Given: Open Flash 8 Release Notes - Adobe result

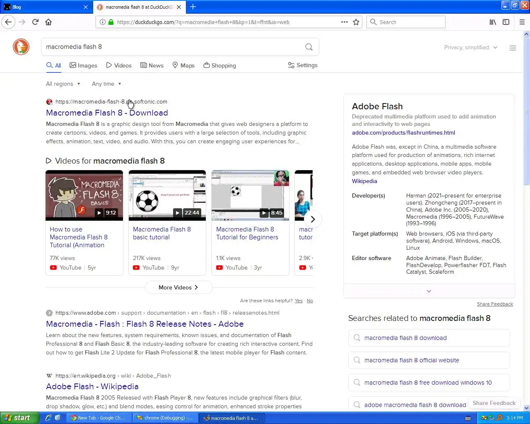Looking at the screenshot, I should pos(145,324).
